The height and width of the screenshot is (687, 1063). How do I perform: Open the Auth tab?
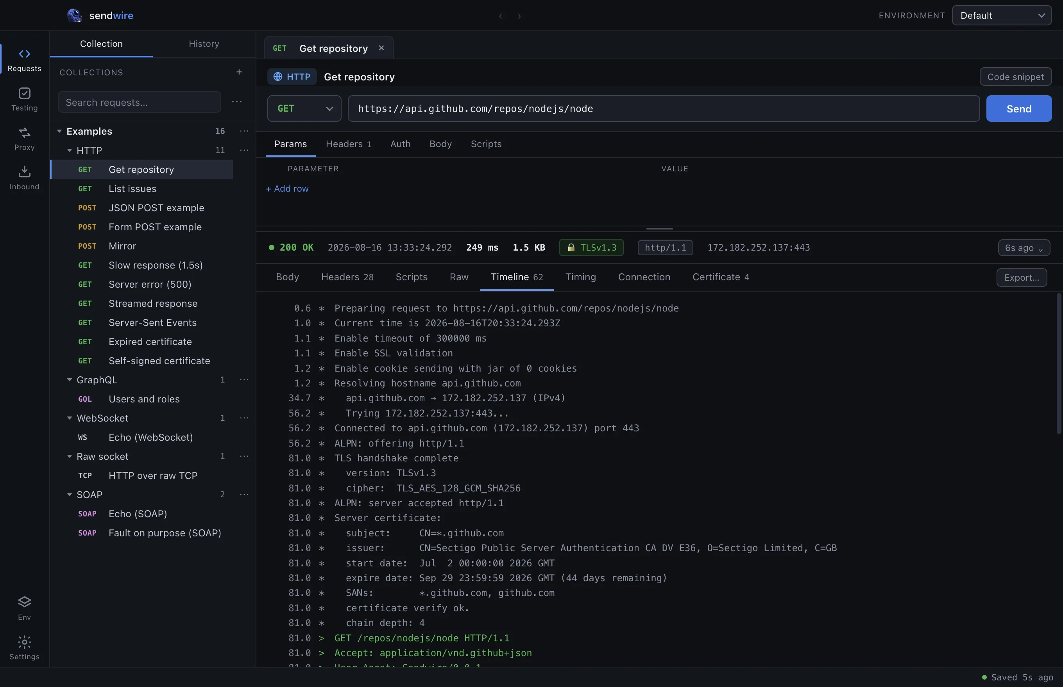coord(400,144)
